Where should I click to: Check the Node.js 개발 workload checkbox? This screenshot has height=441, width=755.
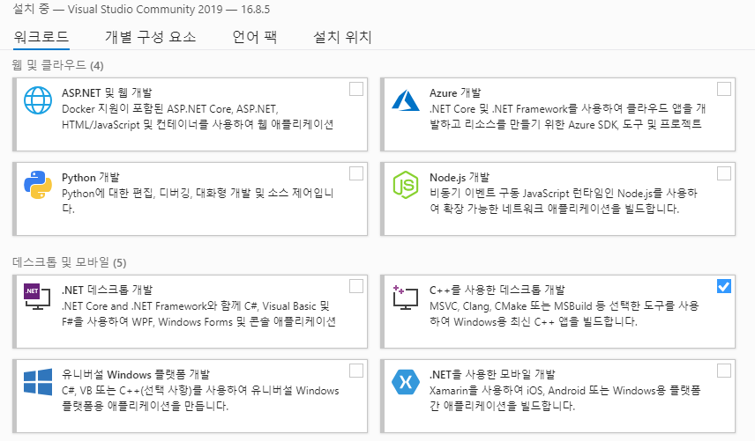click(x=724, y=173)
